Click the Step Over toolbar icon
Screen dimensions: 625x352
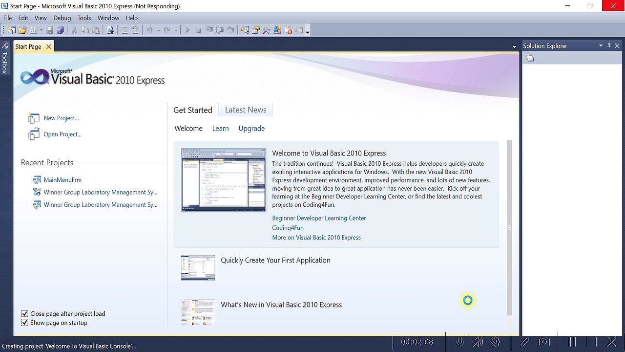220,30
